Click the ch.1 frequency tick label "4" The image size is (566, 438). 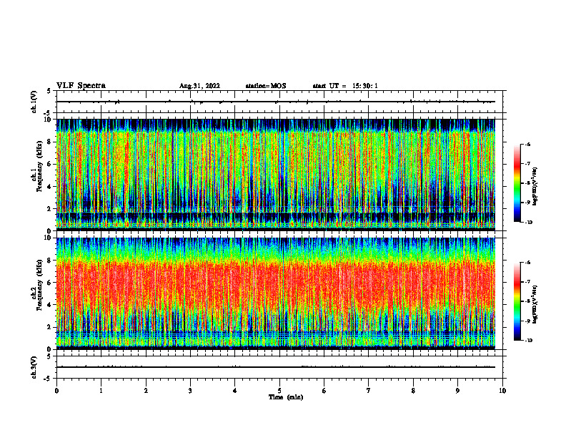pyautogui.click(x=49, y=187)
